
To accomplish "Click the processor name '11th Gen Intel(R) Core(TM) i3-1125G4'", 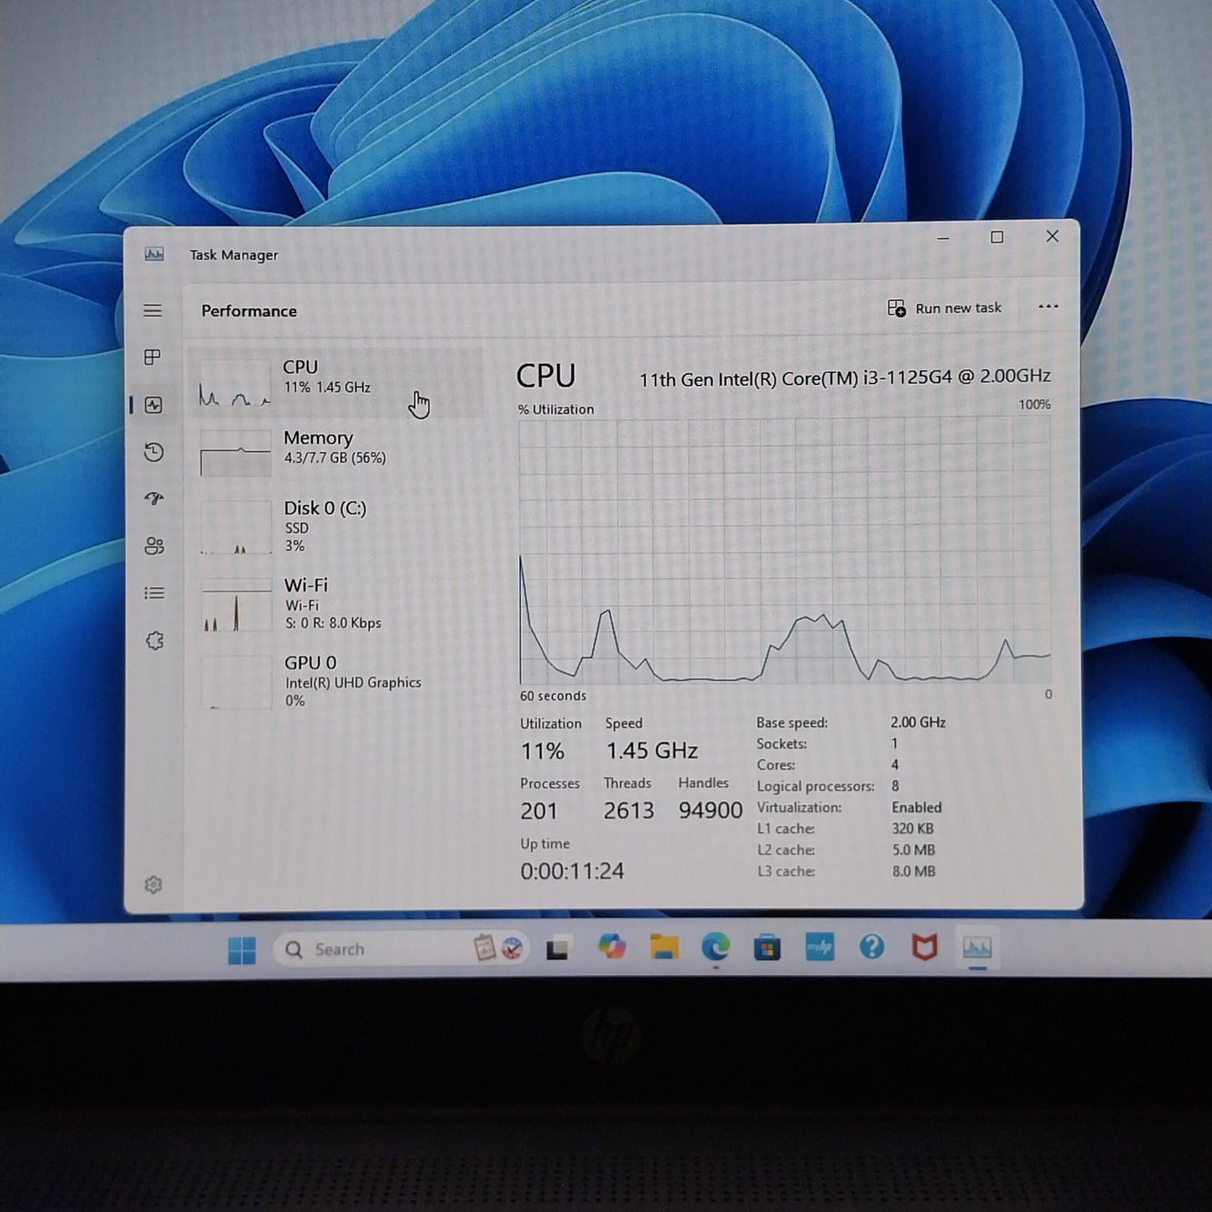I will (796, 379).
